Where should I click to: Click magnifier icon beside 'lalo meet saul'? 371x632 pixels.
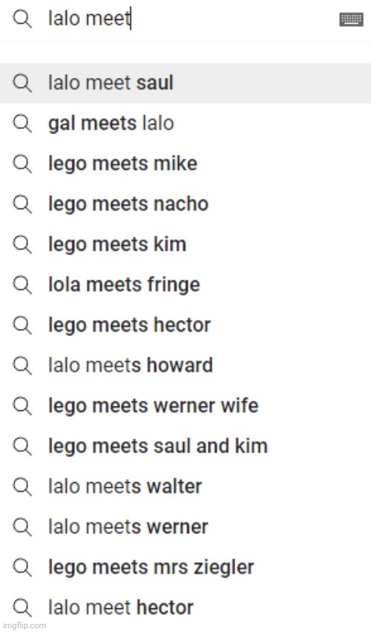(22, 83)
